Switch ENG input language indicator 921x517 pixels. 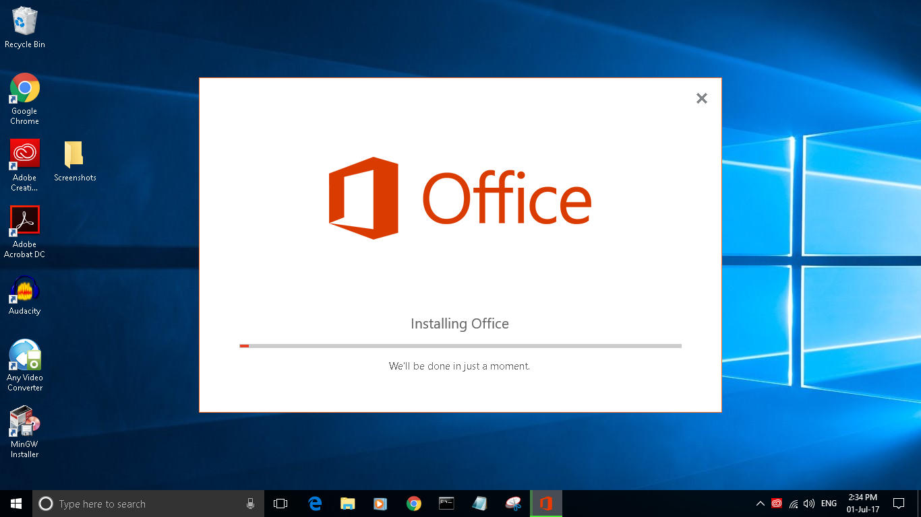pos(829,504)
